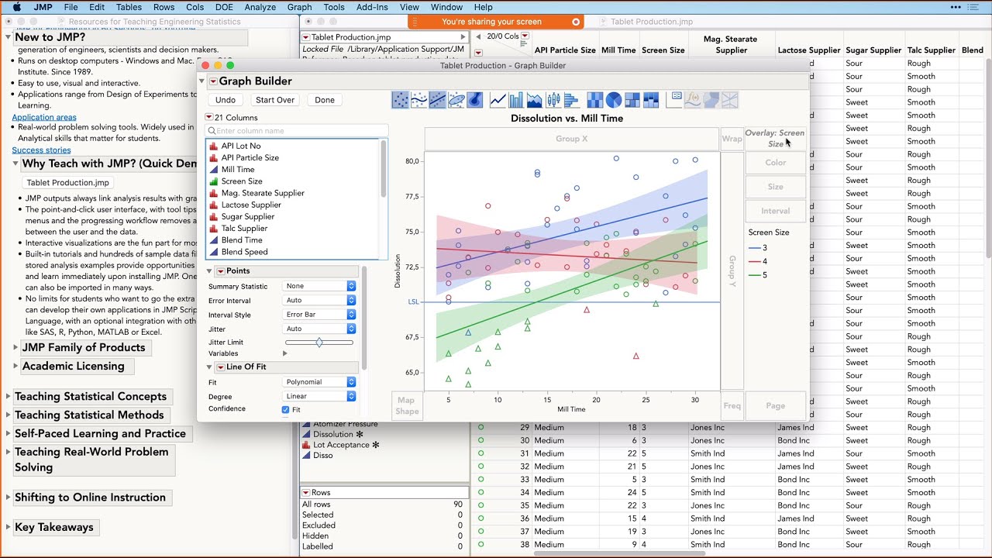This screenshot has width=992, height=558.
Task: Uncheck the Confidence Fit checkbox
Action: click(x=285, y=409)
